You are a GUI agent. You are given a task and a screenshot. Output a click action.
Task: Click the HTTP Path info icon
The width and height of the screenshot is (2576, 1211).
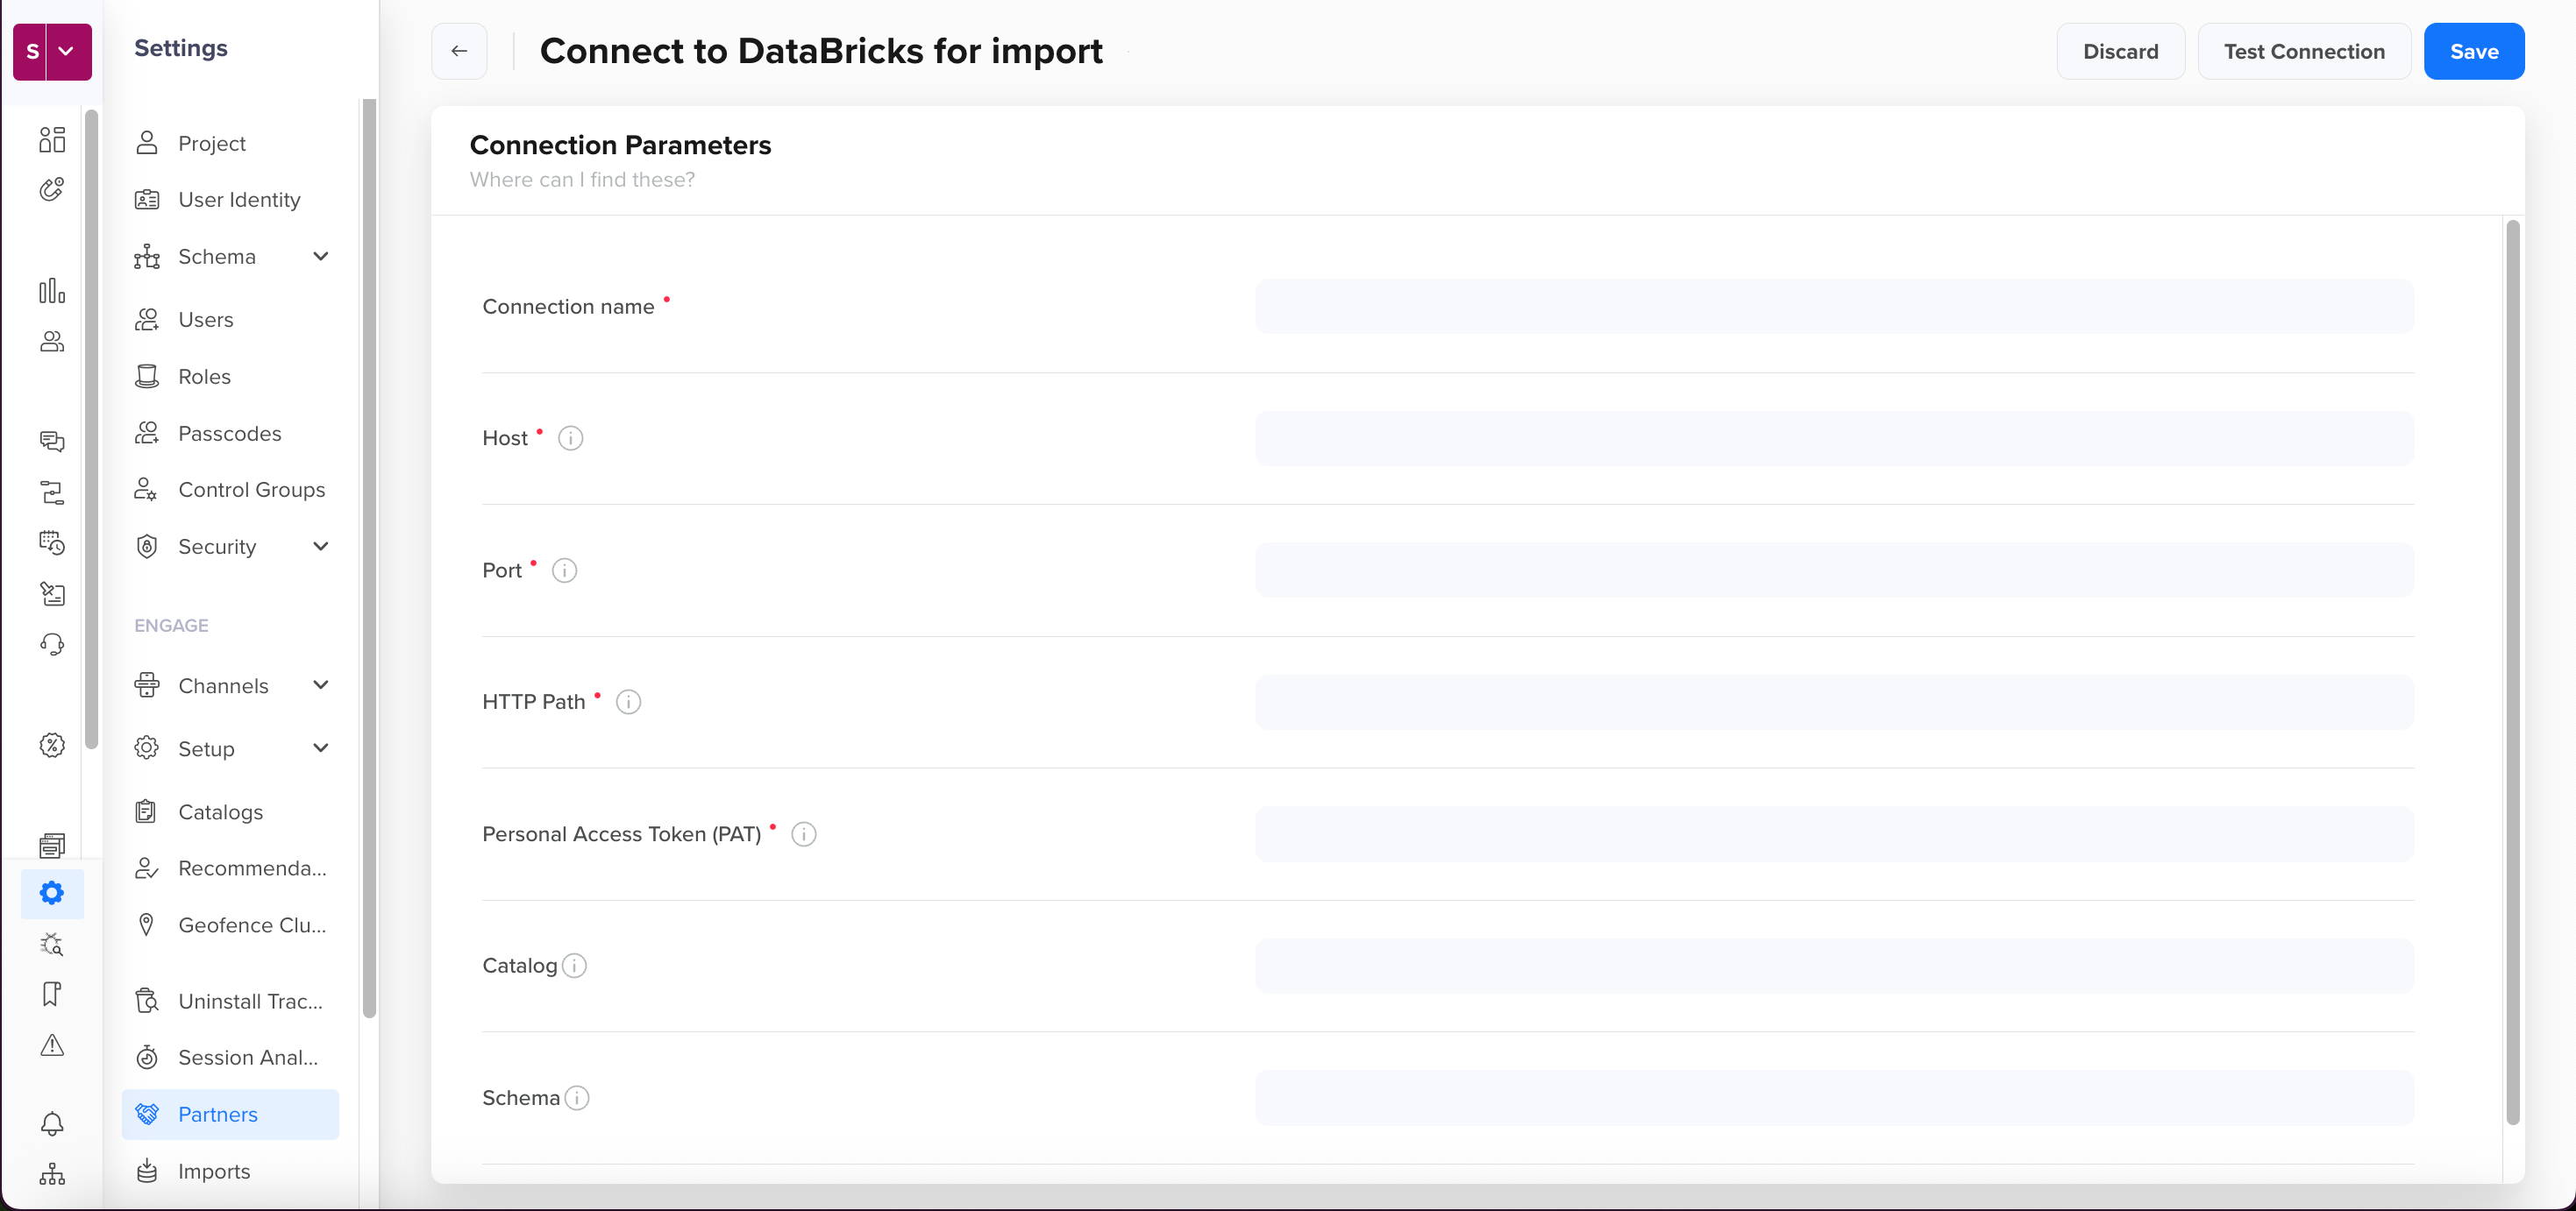[628, 703]
